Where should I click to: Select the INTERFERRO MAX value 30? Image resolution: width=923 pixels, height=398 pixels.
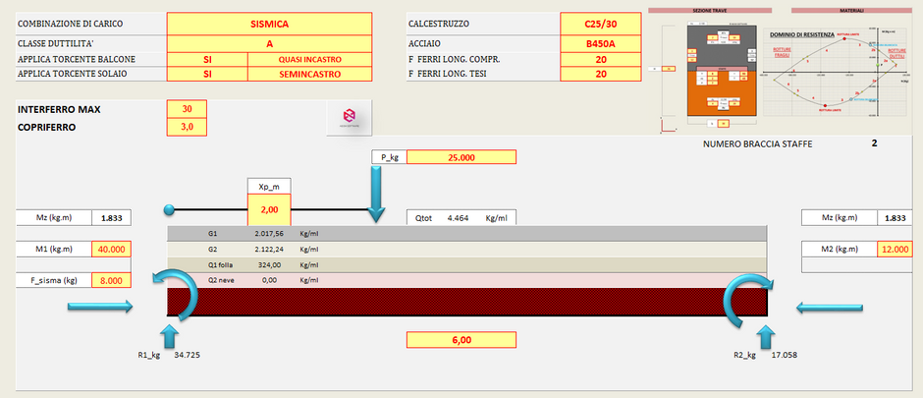pyautogui.click(x=187, y=108)
